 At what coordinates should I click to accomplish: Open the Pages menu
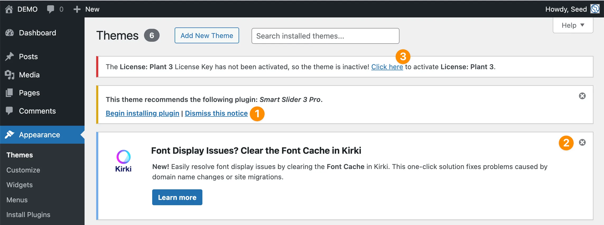pyautogui.click(x=29, y=93)
